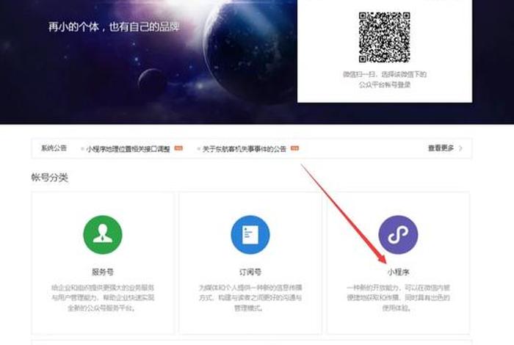
Task: Expand announcements via the 查看更多 arrow
Action: click(x=460, y=148)
